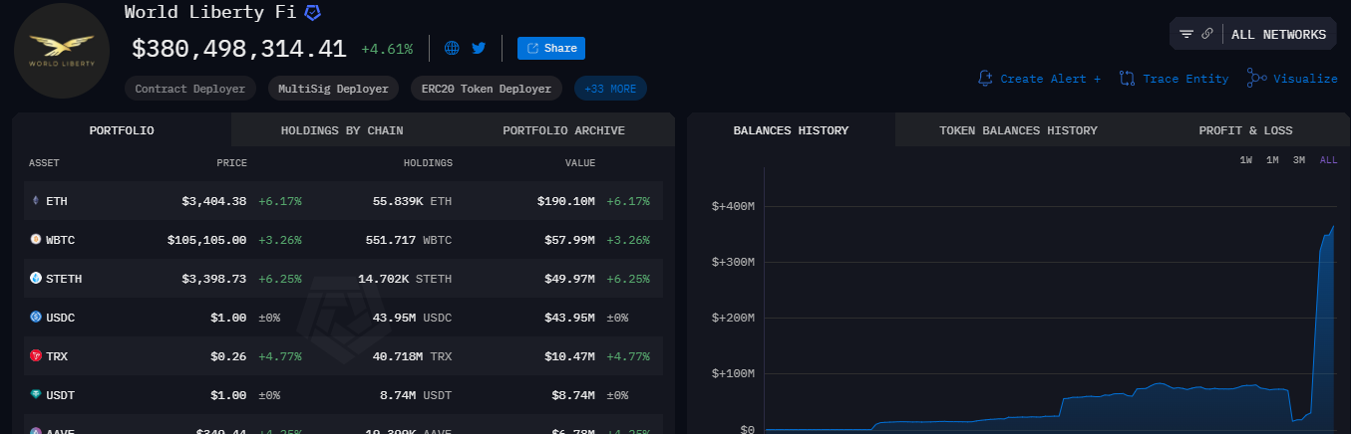The width and height of the screenshot is (1351, 434).
Task: Click the ERC20 Token Deployer tag
Action: pyautogui.click(x=487, y=89)
